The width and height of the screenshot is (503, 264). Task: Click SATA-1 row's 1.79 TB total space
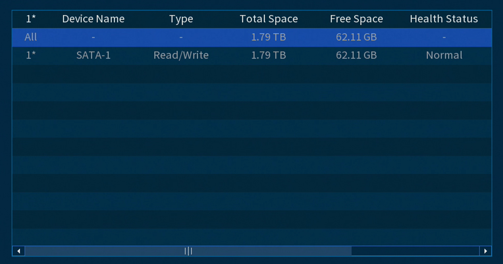(x=269, y=55)
